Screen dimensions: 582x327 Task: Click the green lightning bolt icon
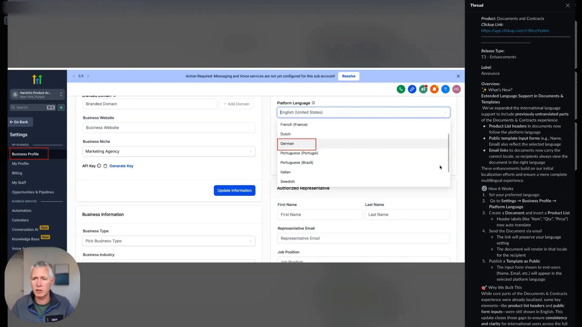click(x=61, y=107)
